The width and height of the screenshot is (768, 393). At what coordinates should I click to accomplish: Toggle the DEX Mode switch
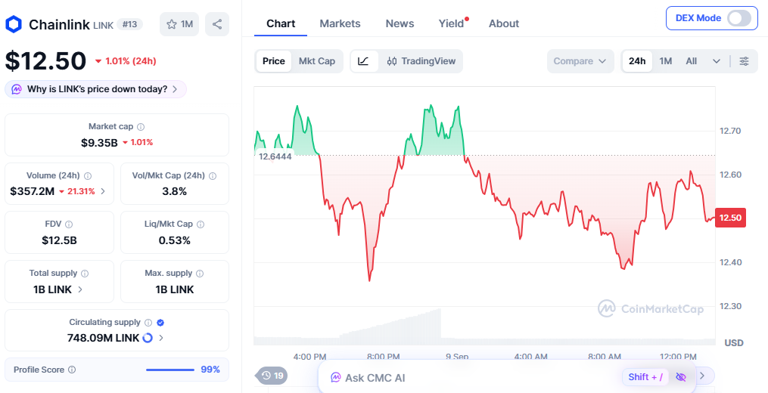pyautogui.click(x=738, y=18)
